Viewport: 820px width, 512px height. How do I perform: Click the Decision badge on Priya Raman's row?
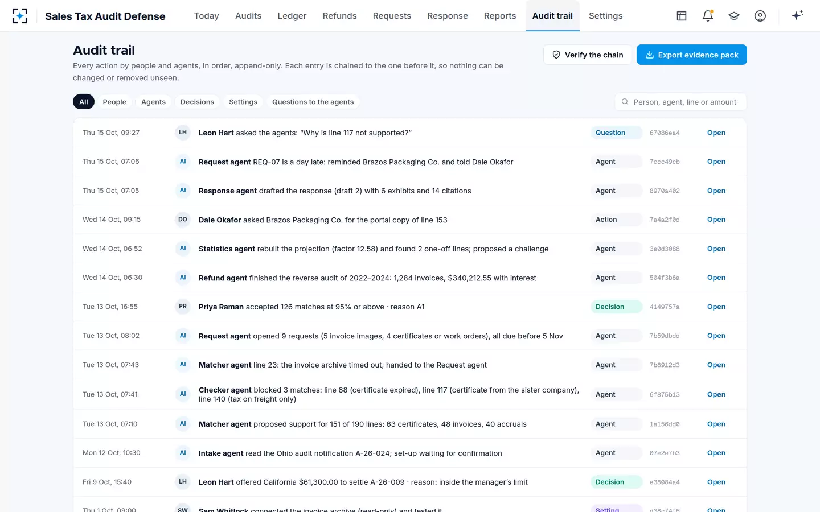click(x=616, y=307)
